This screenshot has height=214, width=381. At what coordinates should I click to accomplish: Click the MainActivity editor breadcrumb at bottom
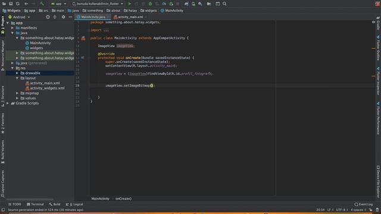101,199
